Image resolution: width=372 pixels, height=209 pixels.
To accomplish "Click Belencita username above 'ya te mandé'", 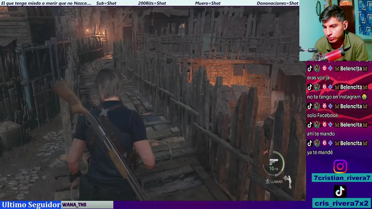I will click(x=351, y=143).
